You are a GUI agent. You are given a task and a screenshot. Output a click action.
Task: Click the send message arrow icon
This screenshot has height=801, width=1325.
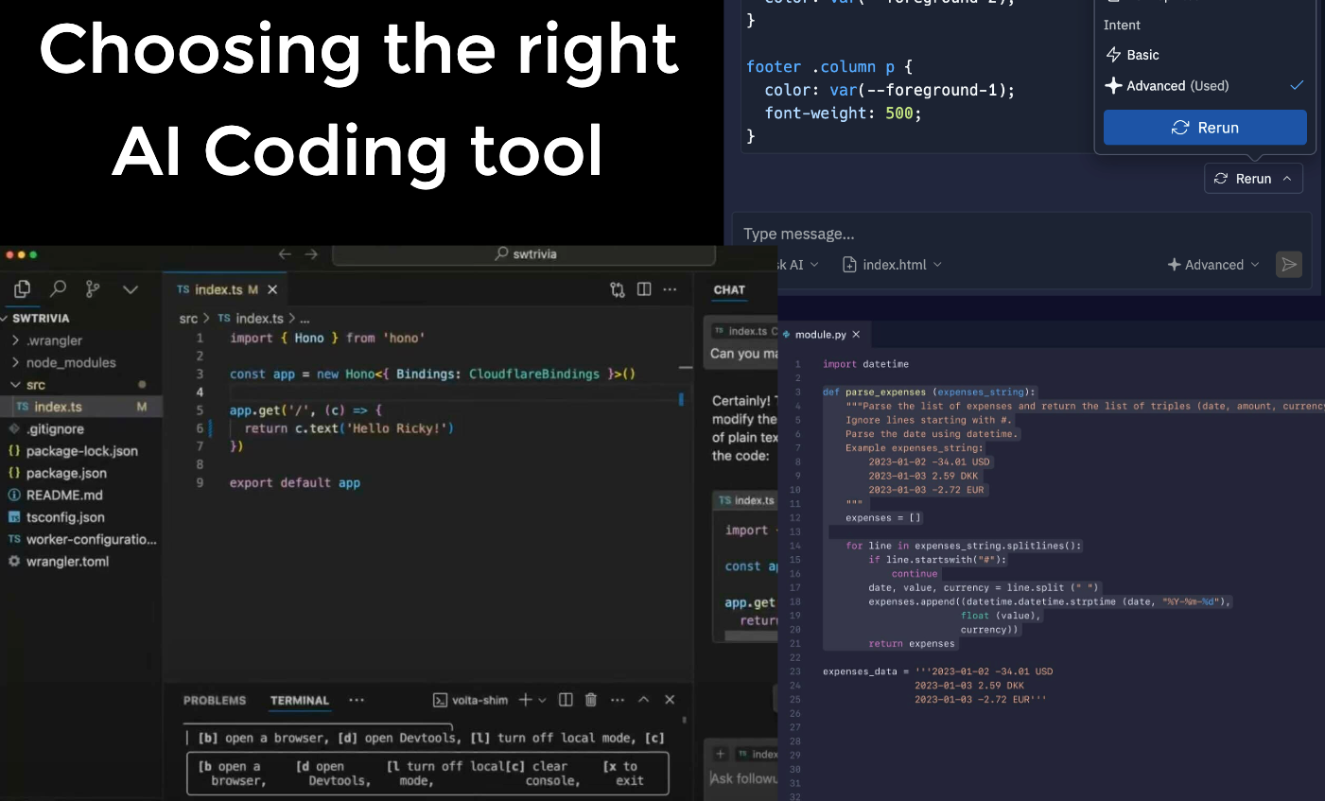pos(1288,265)
